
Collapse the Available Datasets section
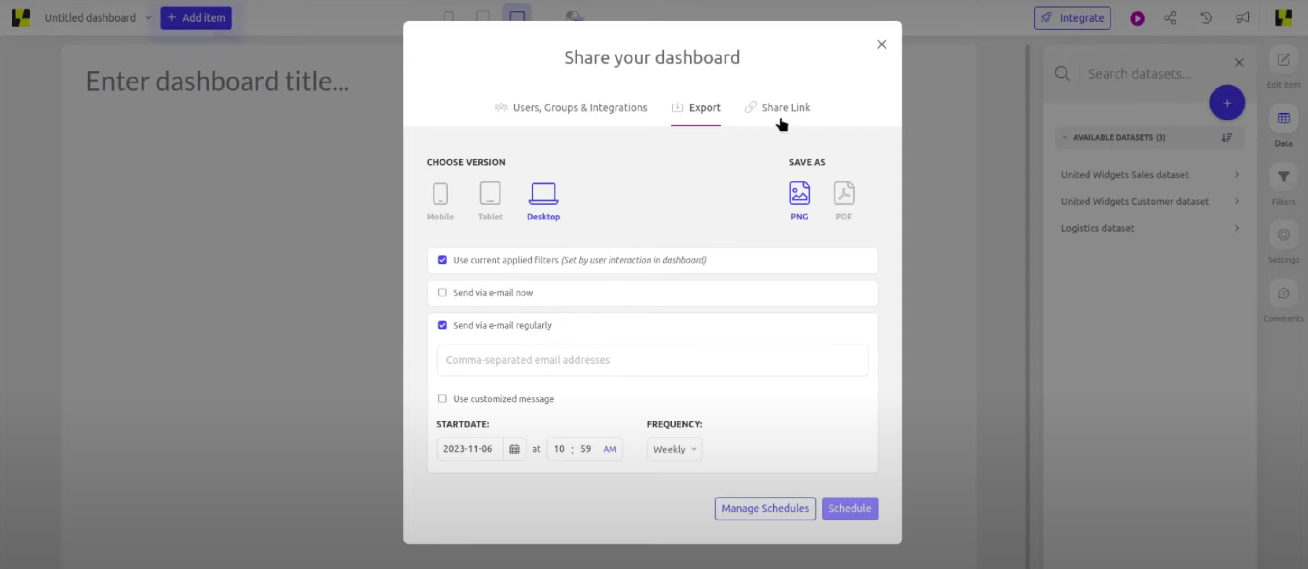coord(1065,137)
